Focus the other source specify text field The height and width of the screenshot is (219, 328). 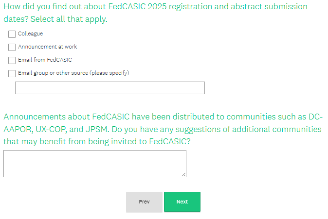coord(109,88)
